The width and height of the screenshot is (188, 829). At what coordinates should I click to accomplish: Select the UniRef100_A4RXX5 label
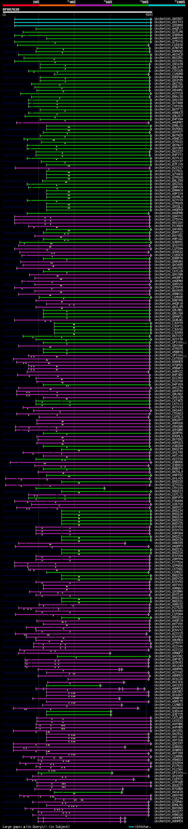(x=169, y=38)
